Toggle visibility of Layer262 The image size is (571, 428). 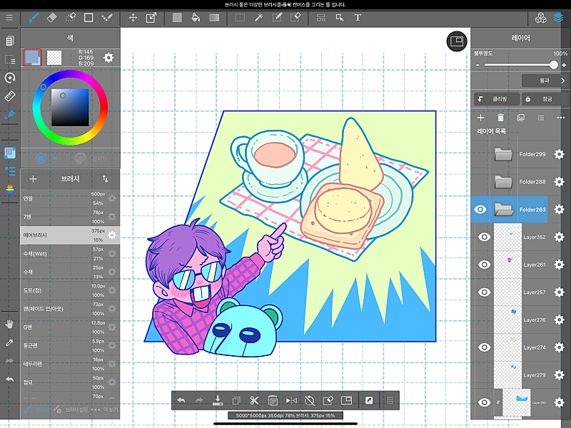485,237
